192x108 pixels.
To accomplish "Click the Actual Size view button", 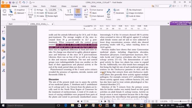I will pyautogui.click(x=30, y=13).
